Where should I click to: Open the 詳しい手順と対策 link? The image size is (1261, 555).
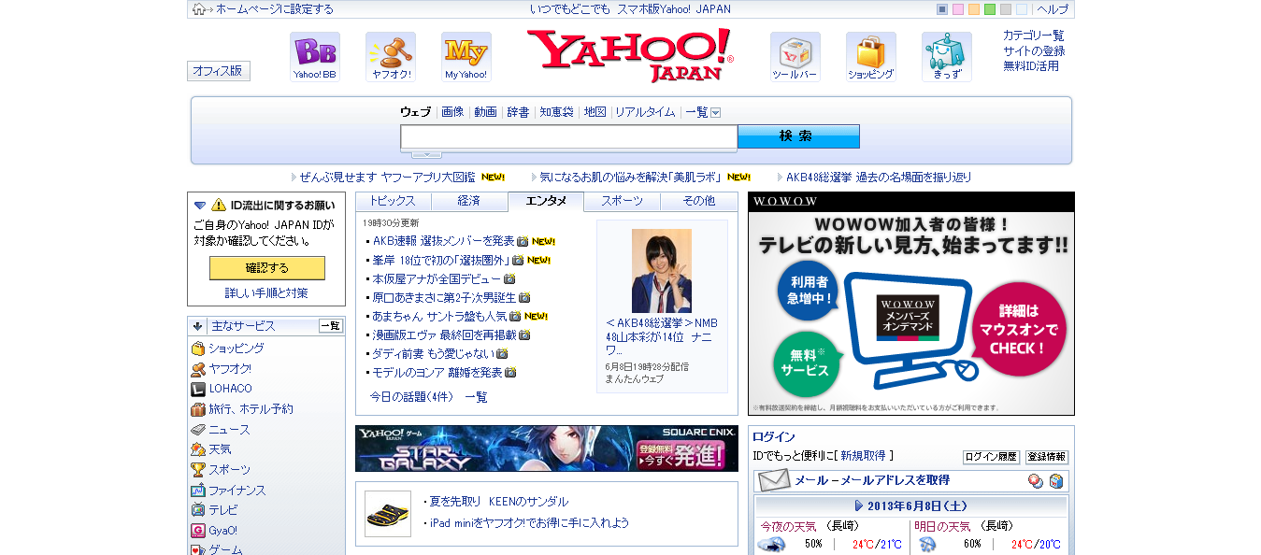coord(266,293)
